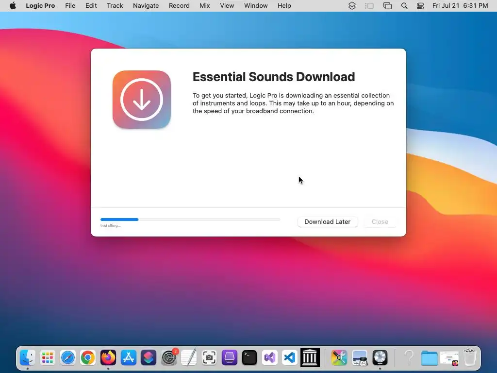
Task: Open the purple Apple Configurator Dock icon
Action: click(x=230, y=357)
